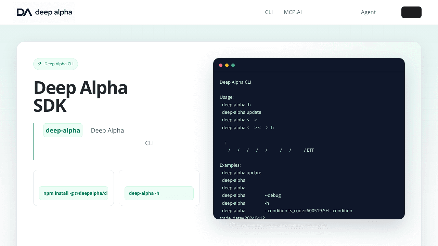Click the lightning bolt icon in badge
This screenshot has width=438, height=246.
(40, 64)
